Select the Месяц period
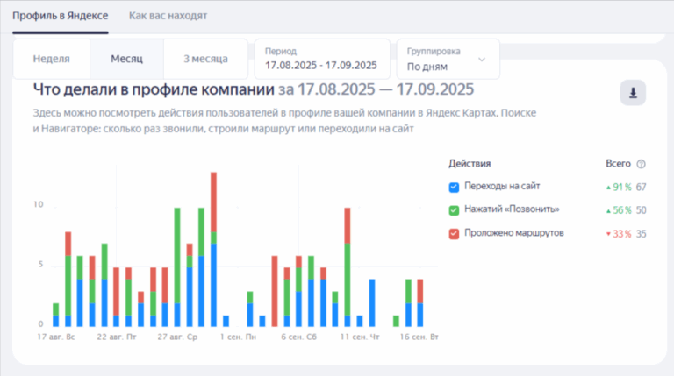The width and height of the screenshot is (674, 376). coord(126,59)
